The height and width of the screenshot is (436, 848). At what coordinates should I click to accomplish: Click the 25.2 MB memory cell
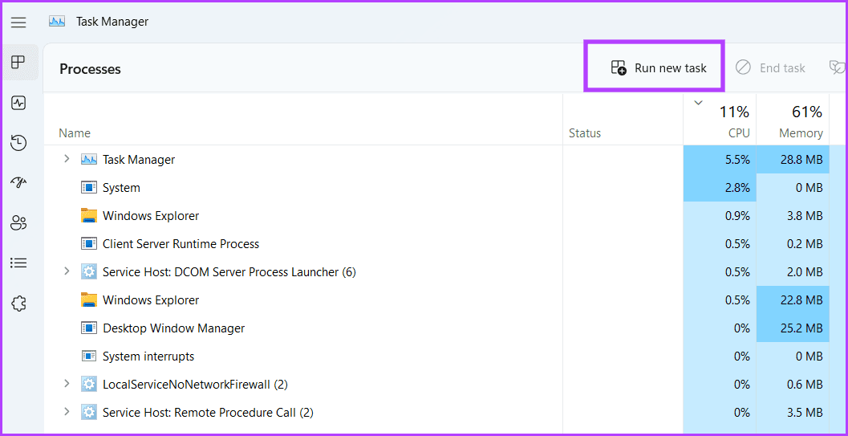click(793, 328)
